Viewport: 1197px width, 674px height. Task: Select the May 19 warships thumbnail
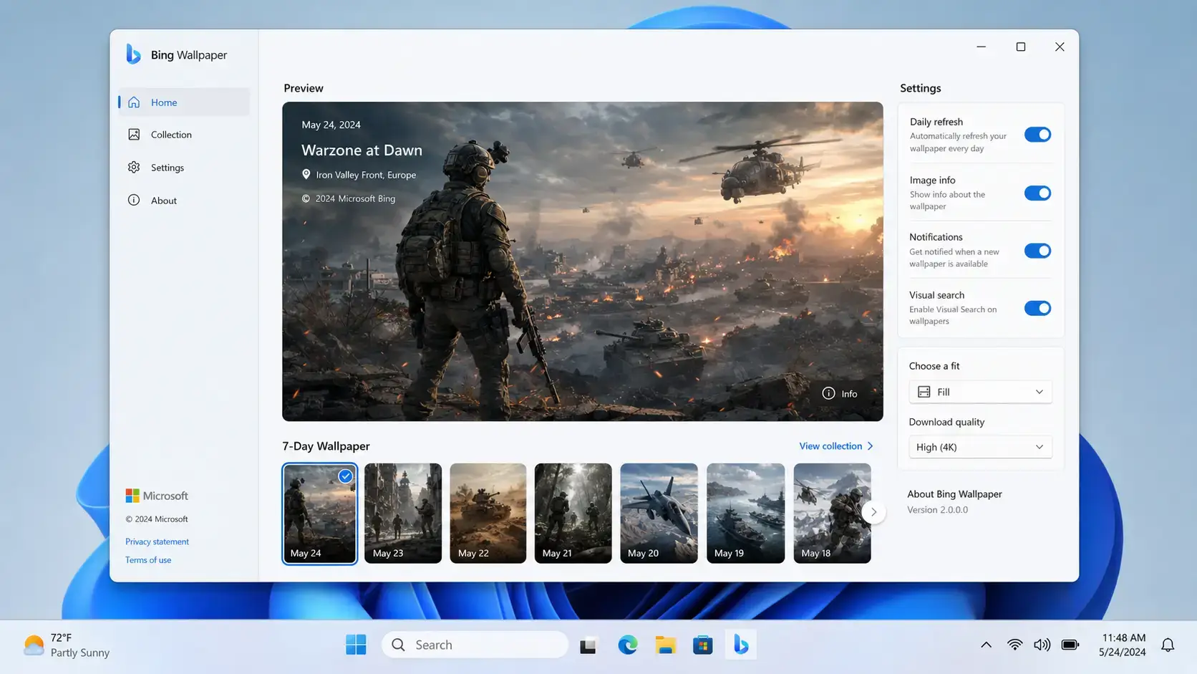[x=745, y=513]
